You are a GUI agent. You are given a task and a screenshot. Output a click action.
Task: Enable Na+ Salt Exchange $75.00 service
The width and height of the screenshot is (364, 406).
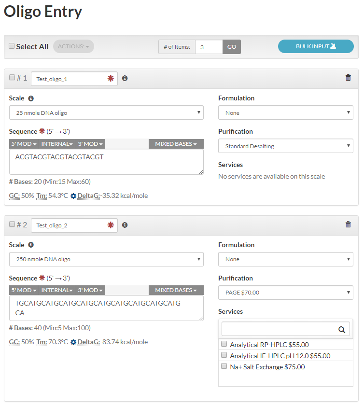224,366
